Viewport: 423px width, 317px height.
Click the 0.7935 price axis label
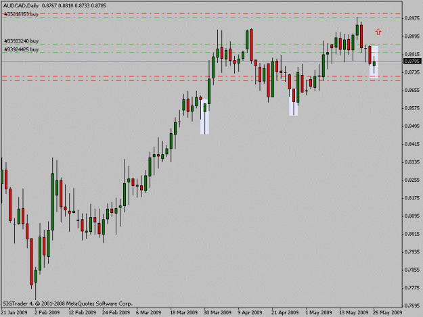[412, 252]
